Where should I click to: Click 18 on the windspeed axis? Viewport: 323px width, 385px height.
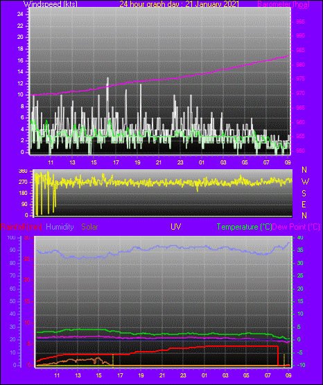pyautogui.click(x=20, y=49)
